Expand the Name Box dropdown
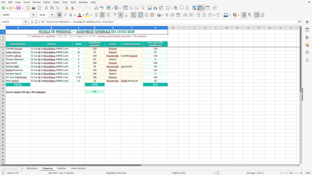312x175 pixels. click(25, 22)
